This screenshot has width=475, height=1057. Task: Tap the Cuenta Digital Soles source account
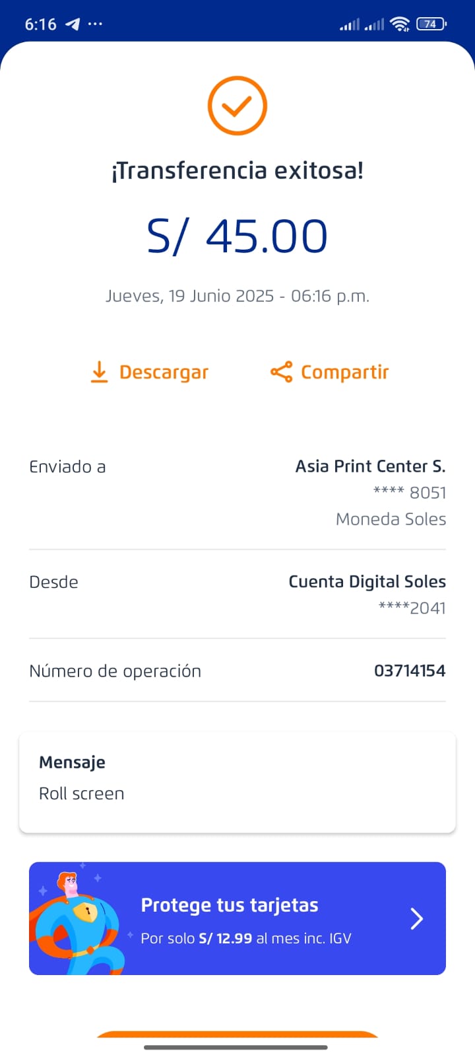(367, 582)
